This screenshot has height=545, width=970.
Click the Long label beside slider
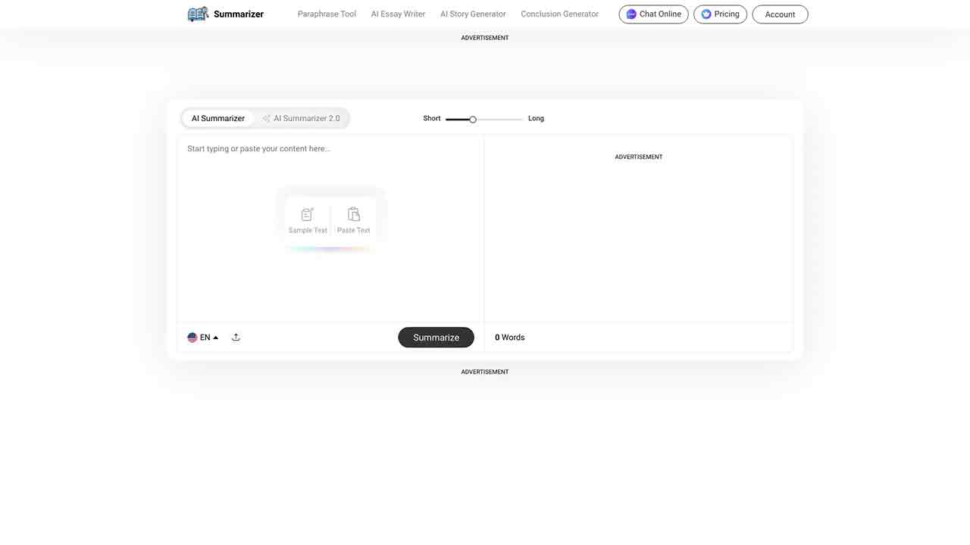tap(536, 119)
